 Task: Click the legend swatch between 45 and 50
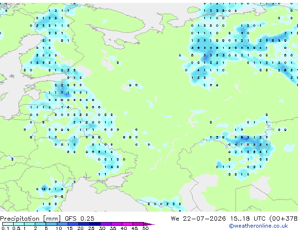138,224
